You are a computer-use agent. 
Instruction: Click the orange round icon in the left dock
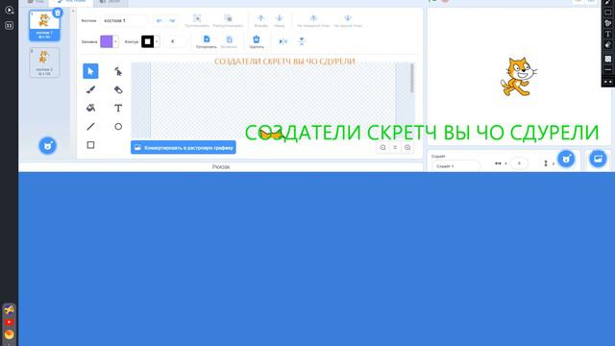(9, 334)
